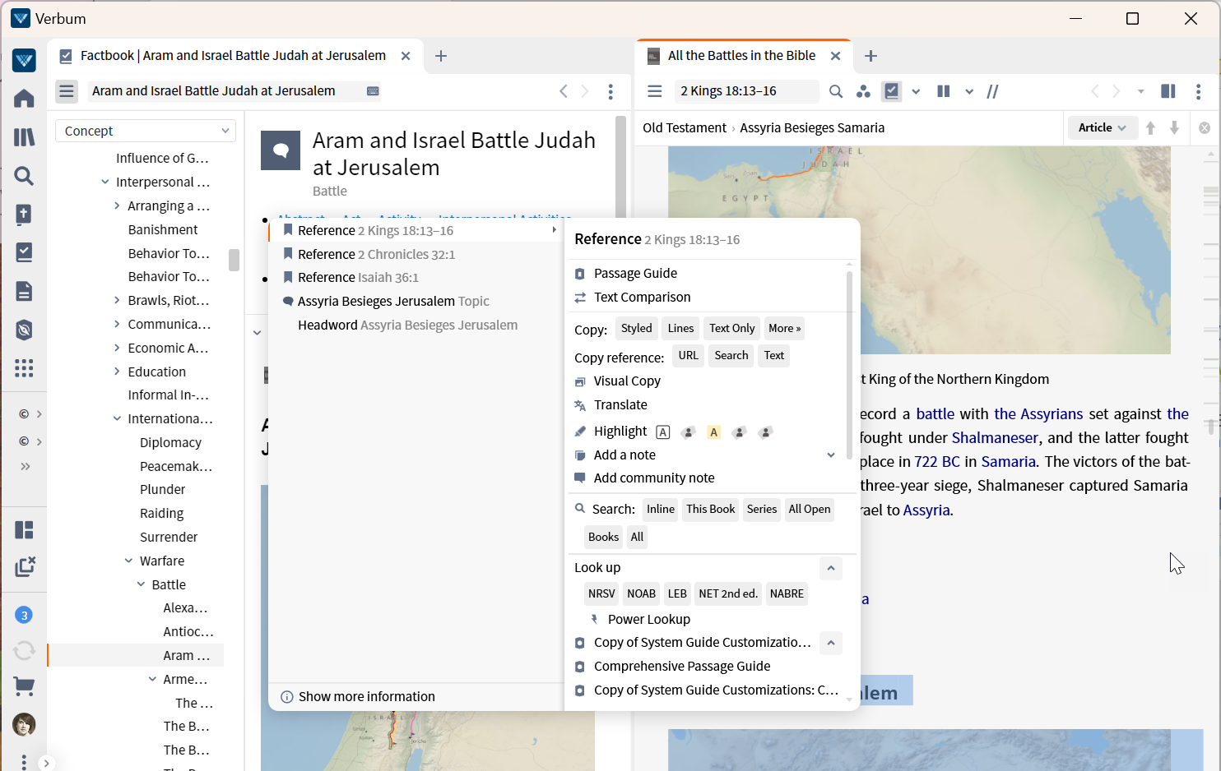Follow the Shalmaneser link in the article

pos(995,438)
